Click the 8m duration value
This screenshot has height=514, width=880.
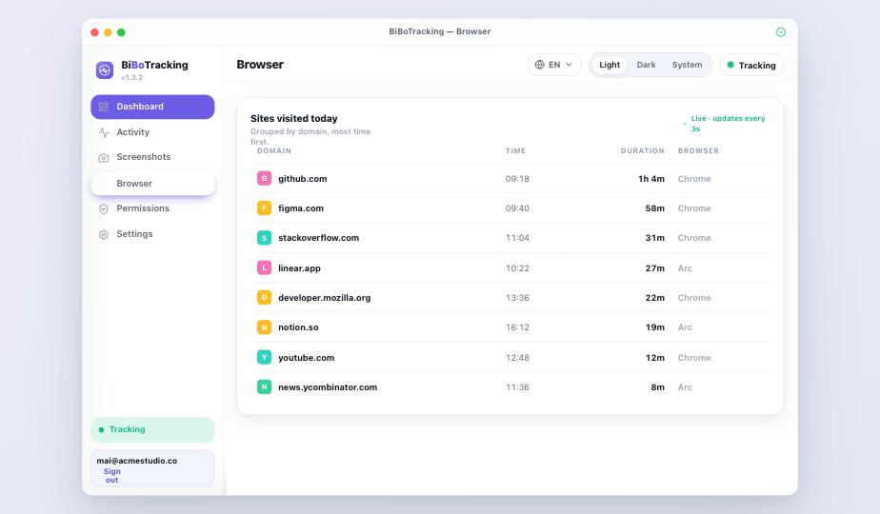click(x=658, y=387)
